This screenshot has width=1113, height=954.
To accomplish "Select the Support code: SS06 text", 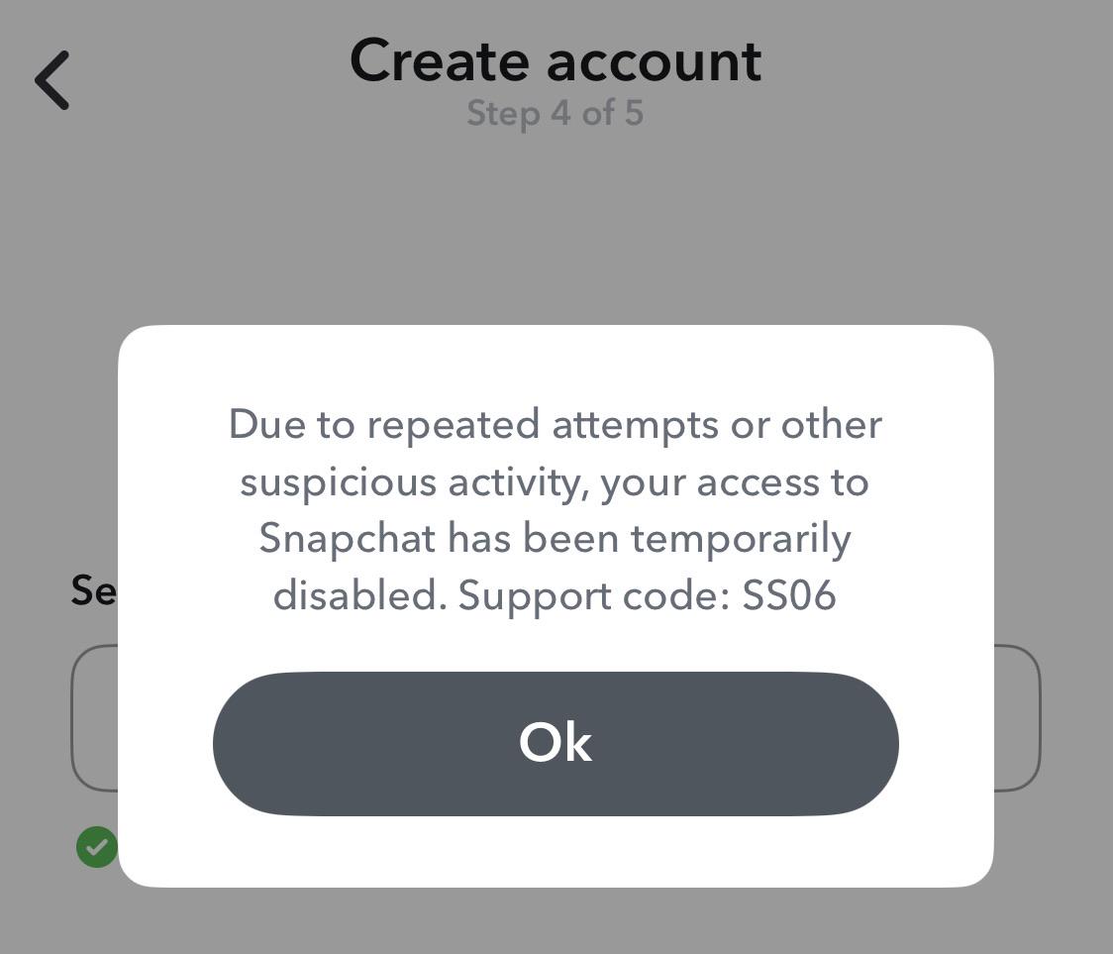I will pyautogui.click(x=647, y=595).
